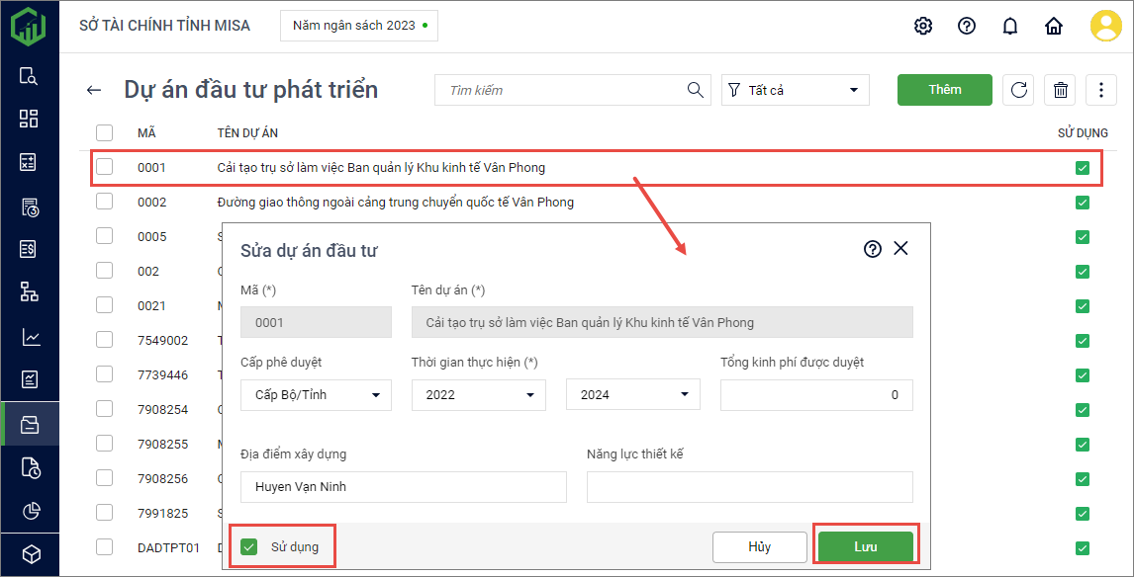1134x577 pixels.
Task: Open help icon in the edit dialog
Action: (873, 249)
